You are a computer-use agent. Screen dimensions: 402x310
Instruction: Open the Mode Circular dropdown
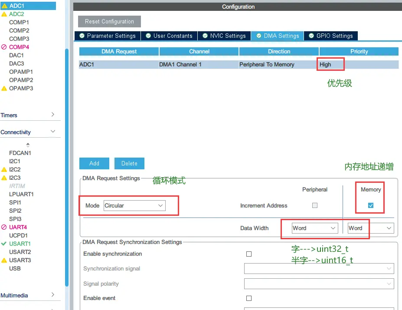(x=134, y=205)
